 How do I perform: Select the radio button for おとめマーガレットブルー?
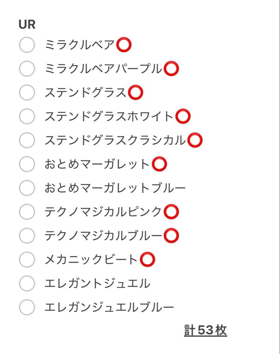[x=27, y=187]
